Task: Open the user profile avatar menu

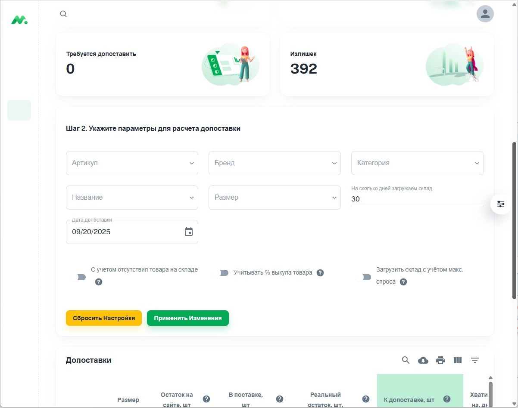Action: [x=485, y=14]
